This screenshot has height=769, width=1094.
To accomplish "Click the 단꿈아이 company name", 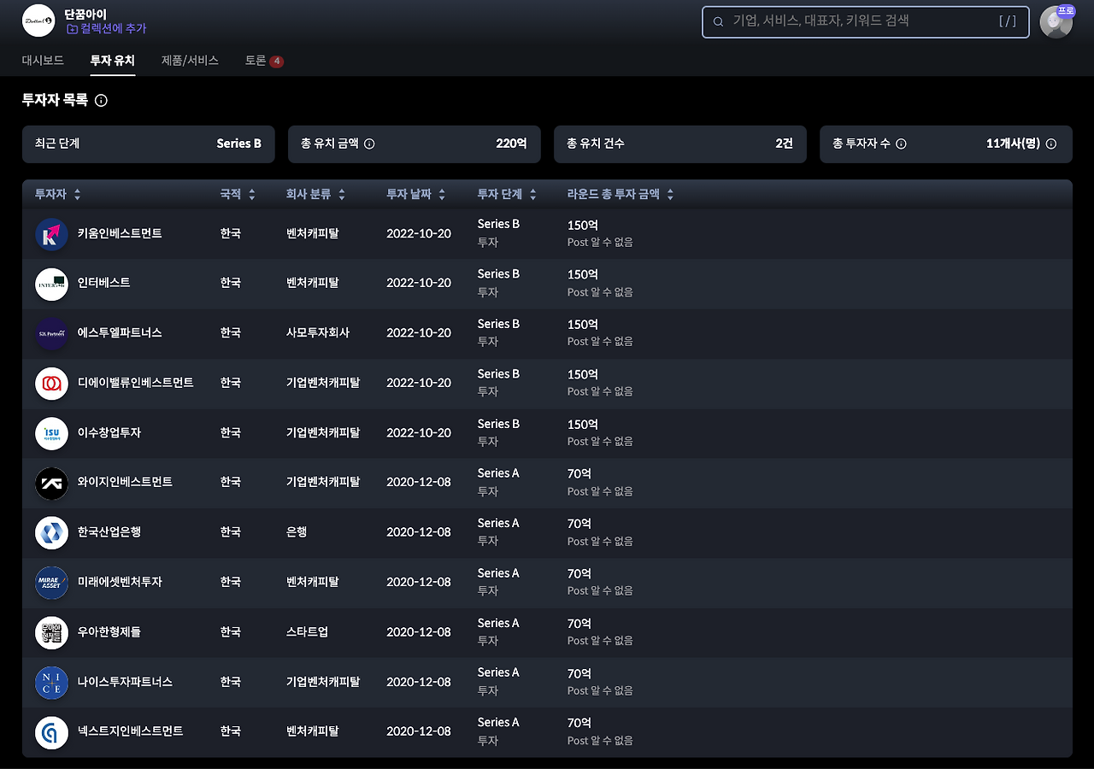I will tap(85, 14).
